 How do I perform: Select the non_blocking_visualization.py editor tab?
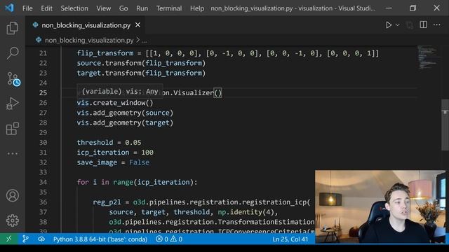click(x=86, y=25)
